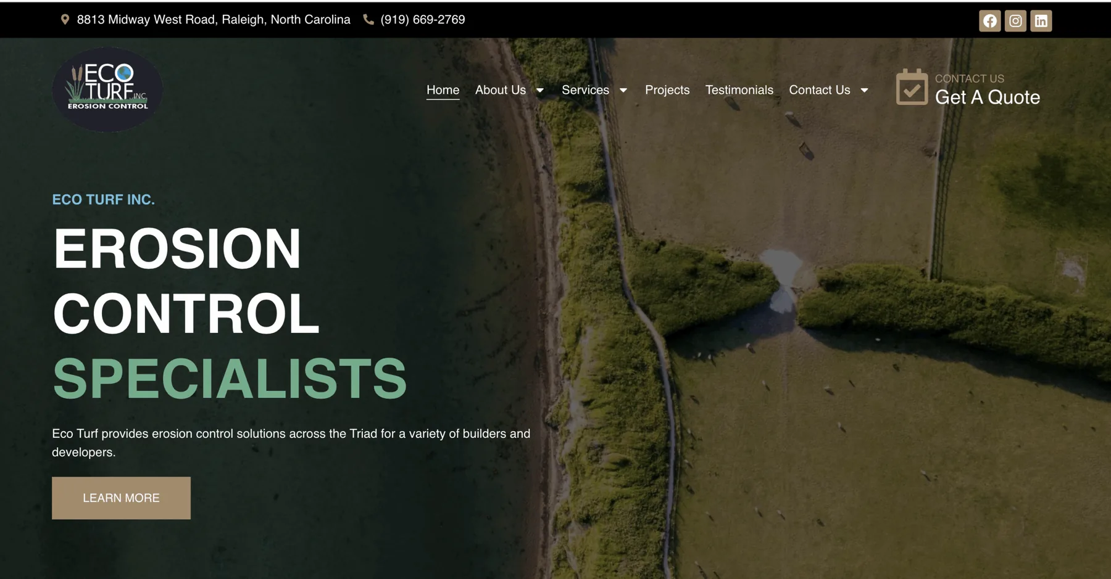Open the LinkedIn social icon
Image resolution: width=1111 pixels, height=579 pixels.
click(x=1041, y=21)
